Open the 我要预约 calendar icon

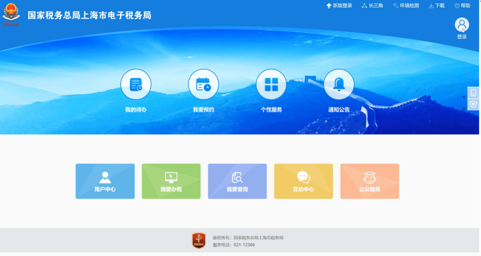tap(204, 84)
